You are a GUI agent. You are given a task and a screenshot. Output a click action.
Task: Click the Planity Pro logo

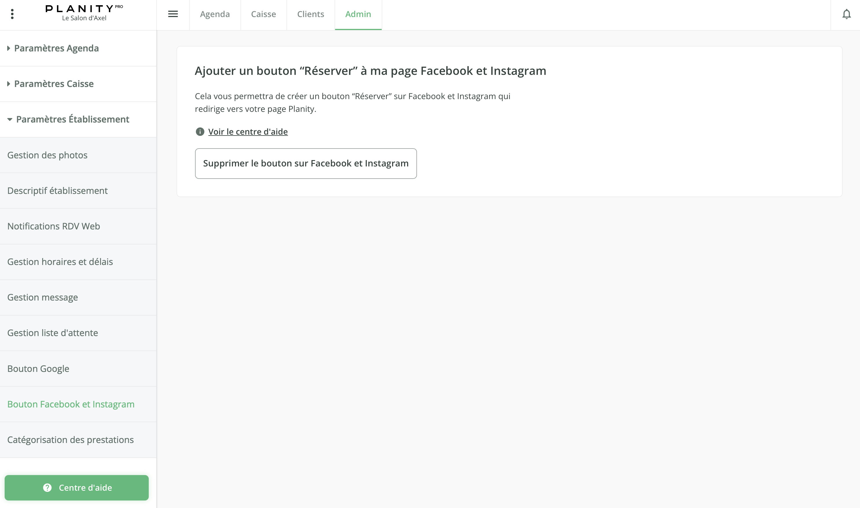pos(84,13)
